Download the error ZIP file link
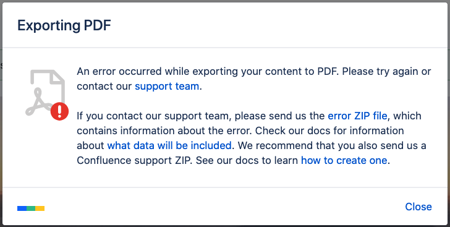The height and width of the screenshot is (227, 450). coord(357,116)
